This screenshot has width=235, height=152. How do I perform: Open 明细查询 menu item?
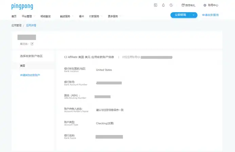(x=46, y=16)
